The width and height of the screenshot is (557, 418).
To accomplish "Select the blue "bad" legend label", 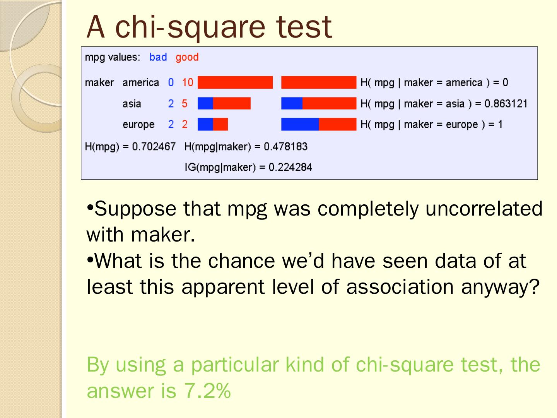I will (158, 57).
